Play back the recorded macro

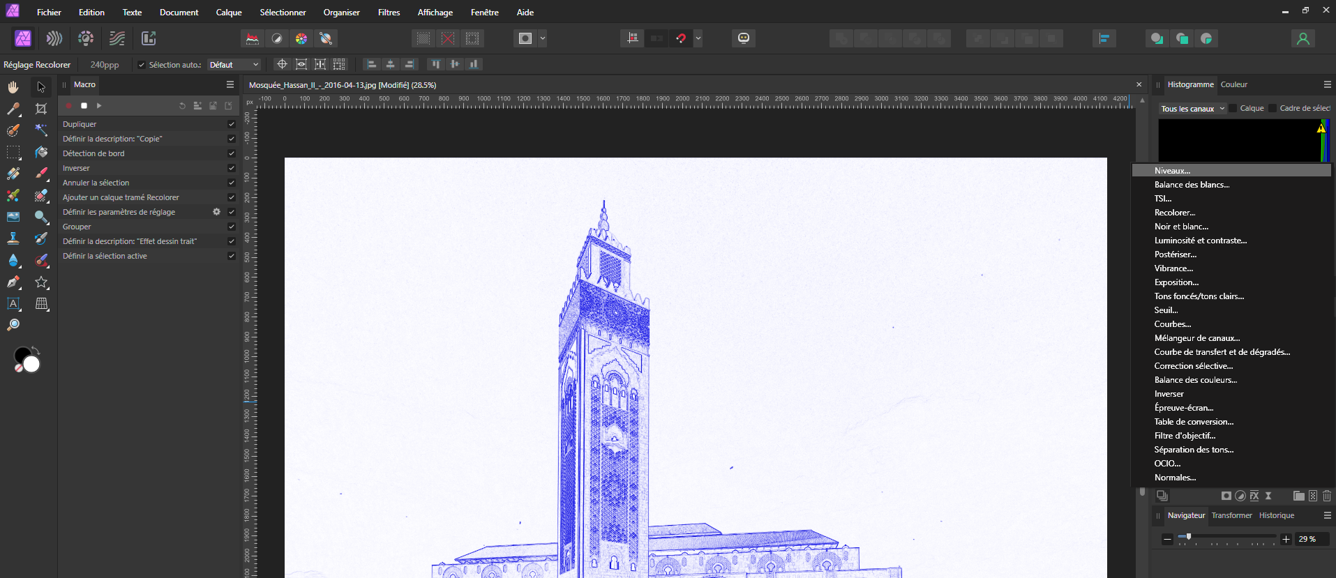99,106
